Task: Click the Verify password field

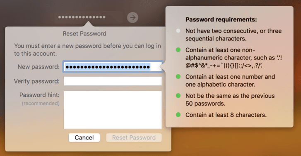Action: click(113, 81)
